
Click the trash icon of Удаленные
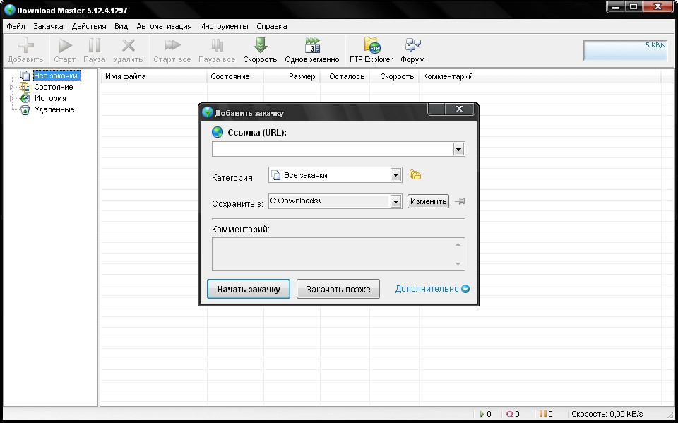[x=25, y=110]
